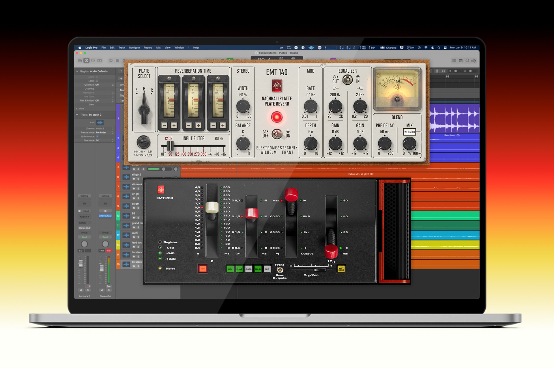Open the Quantize dropdown in Region inspector
Image resolution: width=554 pixels, height=369 pixels.
point(113,85)
